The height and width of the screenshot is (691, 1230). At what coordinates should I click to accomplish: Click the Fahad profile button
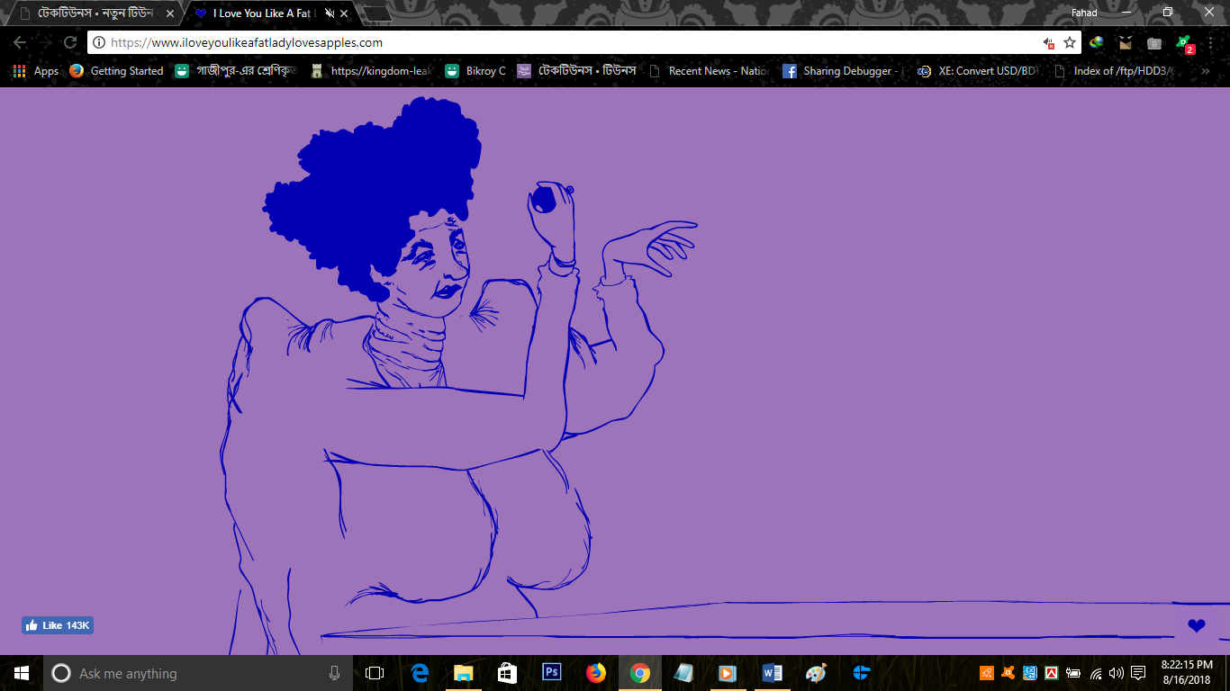point(1084,13)
